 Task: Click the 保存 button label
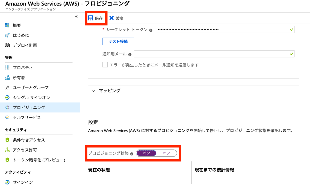[x=99, y=18]
